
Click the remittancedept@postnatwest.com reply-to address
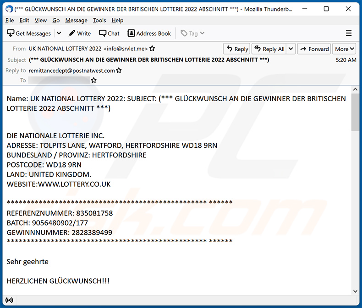[x=71, y=70]
